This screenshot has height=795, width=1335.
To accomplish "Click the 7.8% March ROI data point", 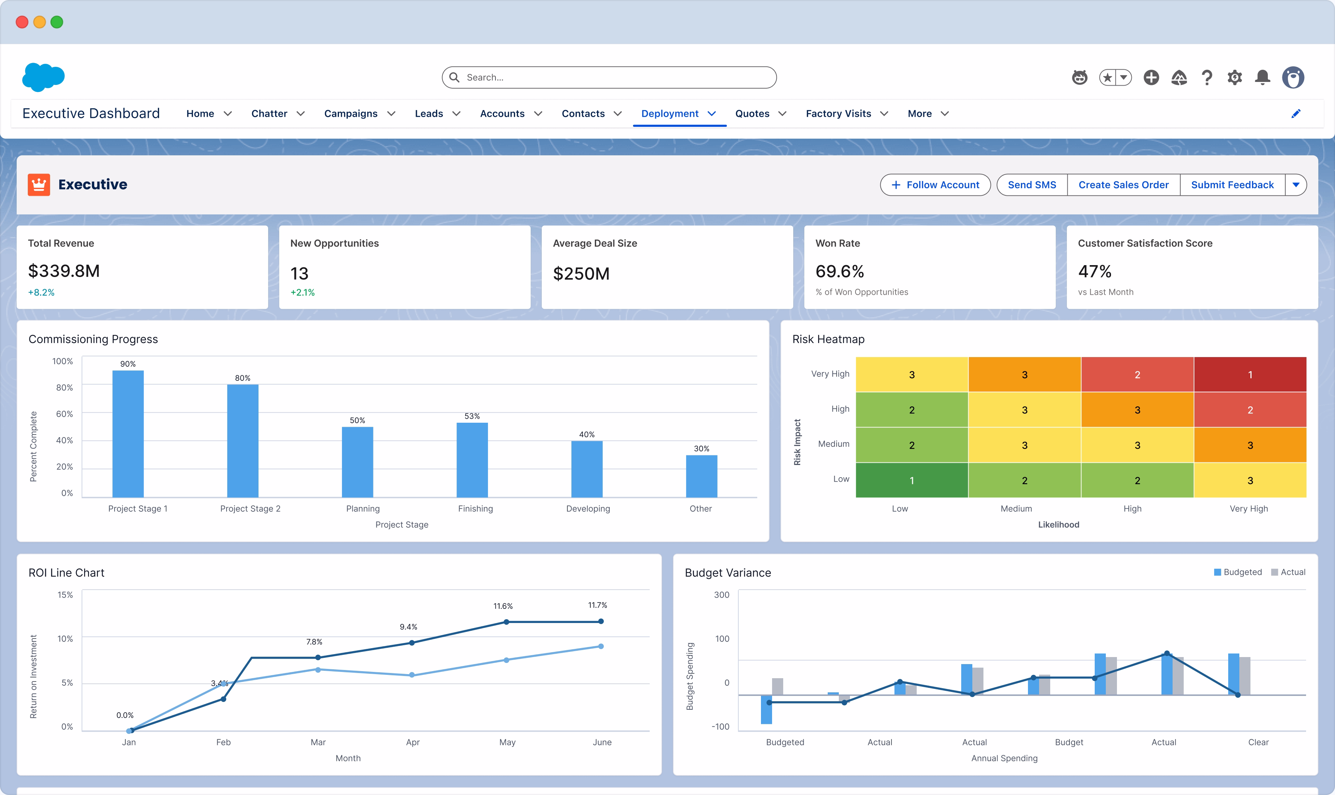I will coord(318,657).
